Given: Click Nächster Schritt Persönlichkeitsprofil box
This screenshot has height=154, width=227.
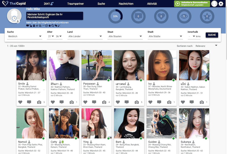Looking at the screenshot, I should point(54,16).
